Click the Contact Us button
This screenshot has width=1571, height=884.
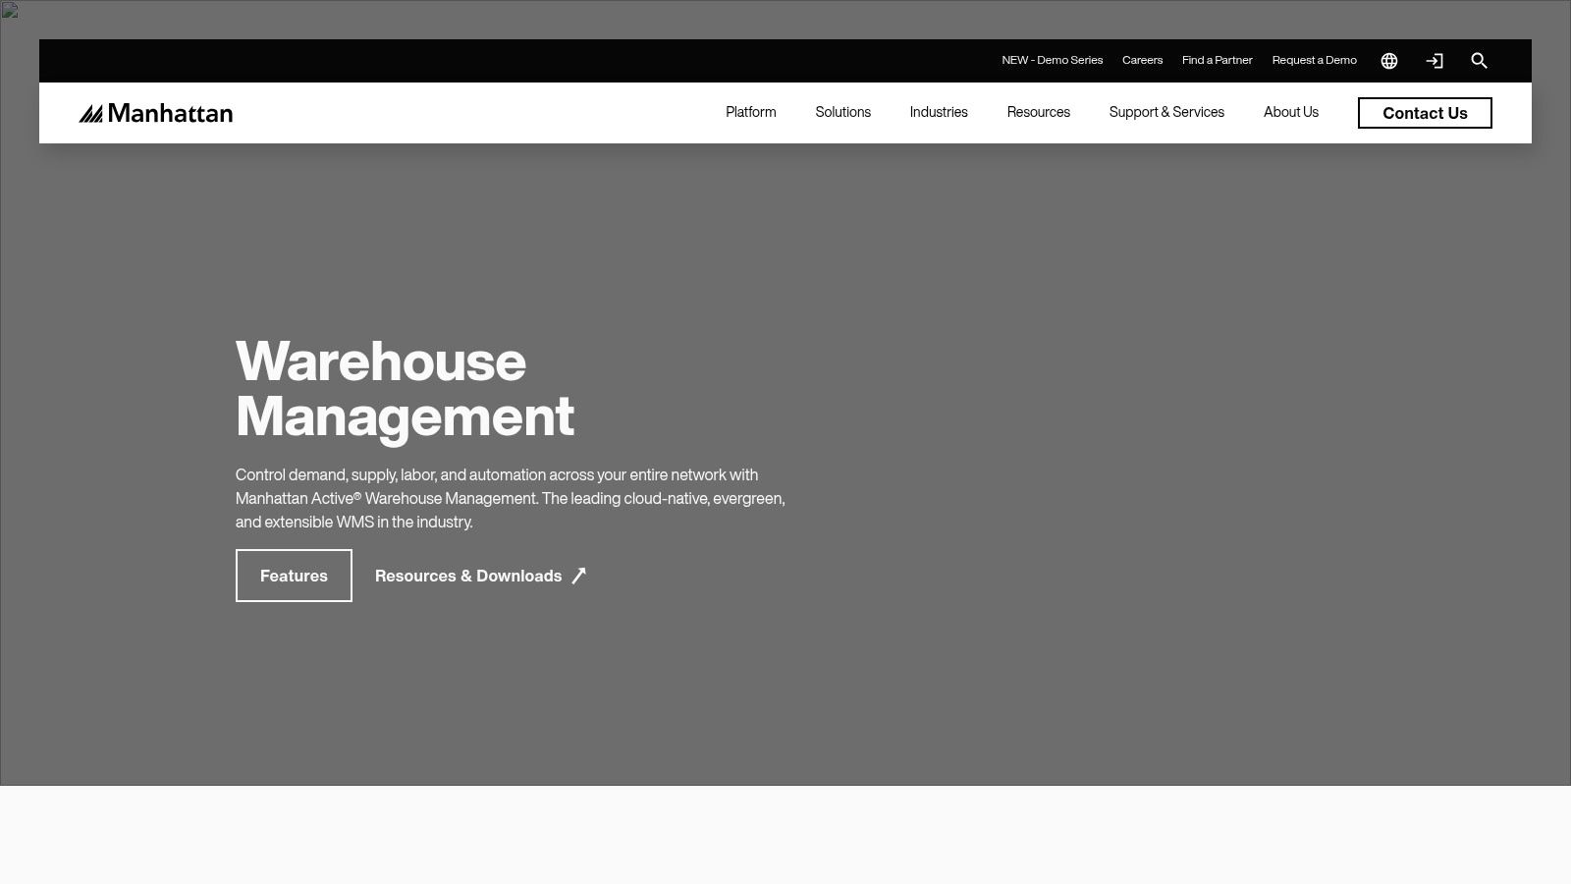[1425, 113]
